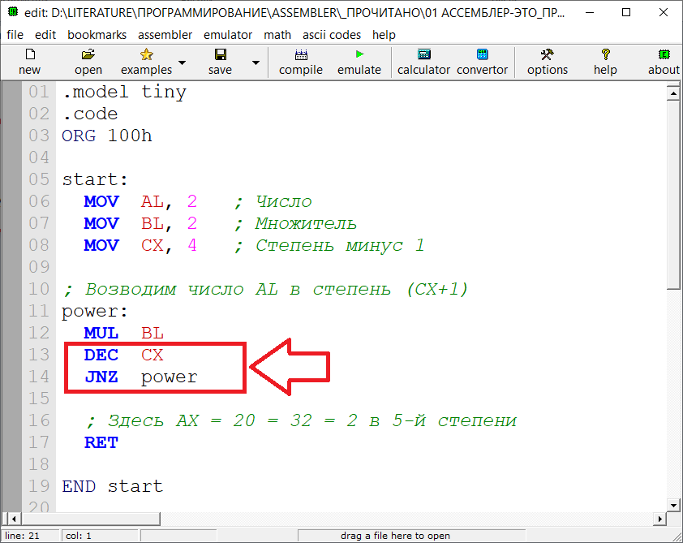The height and width of the screenshot is (543, 683).
Task: Click the comment on line 10 about AL
Action: coord(265,290)
